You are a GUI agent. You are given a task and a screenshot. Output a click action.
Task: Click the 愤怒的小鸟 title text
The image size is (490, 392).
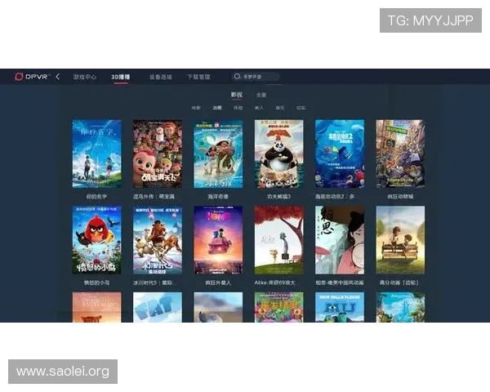pyautogui.click(x=96, y=283)
